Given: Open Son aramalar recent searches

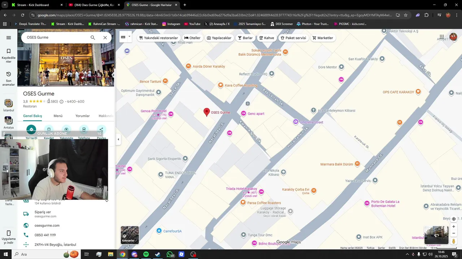Looking at the screenshot, I should coord(9,79).
